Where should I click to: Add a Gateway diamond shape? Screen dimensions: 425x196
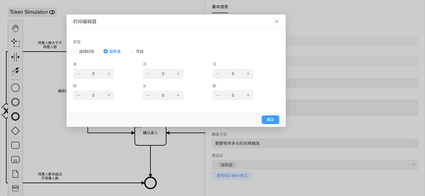(15, 131)
